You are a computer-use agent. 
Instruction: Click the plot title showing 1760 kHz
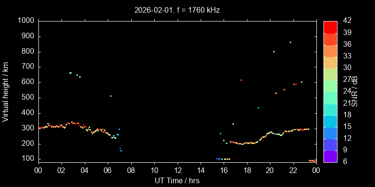(177, 10)
